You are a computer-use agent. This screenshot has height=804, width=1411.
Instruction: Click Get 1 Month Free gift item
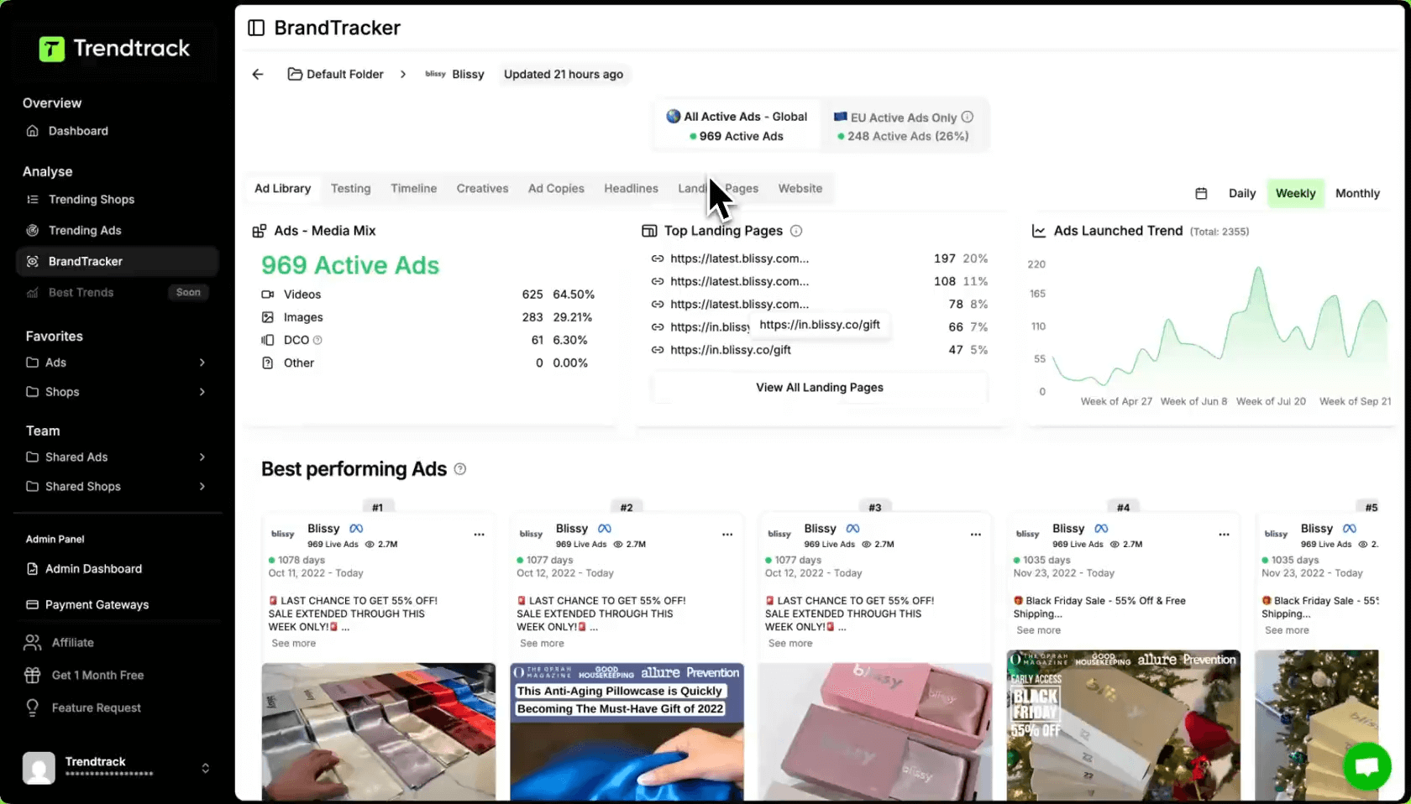click(97, 676)
